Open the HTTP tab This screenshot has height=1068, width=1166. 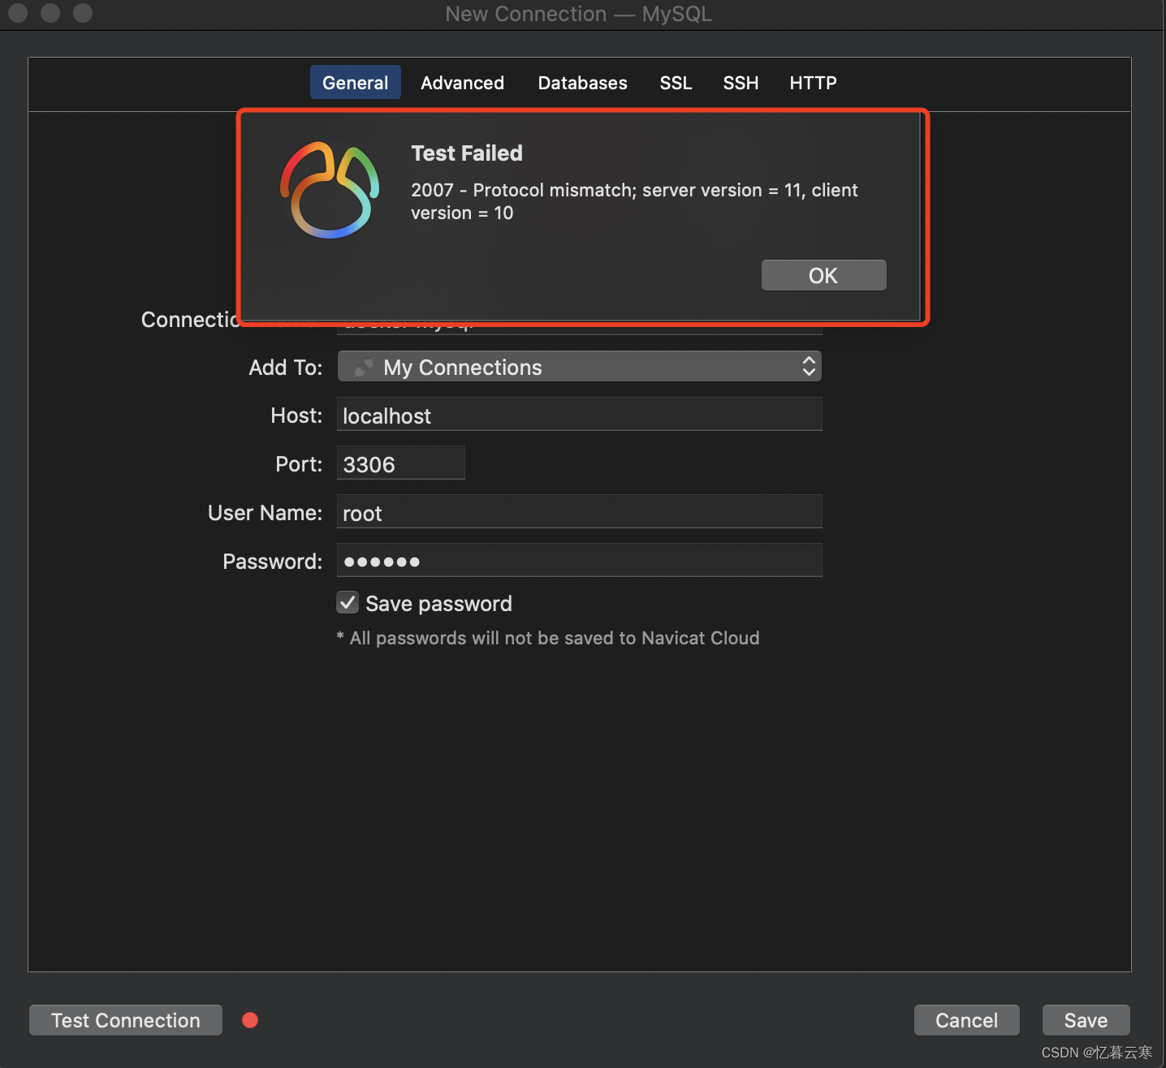click(x=812, y=83)
